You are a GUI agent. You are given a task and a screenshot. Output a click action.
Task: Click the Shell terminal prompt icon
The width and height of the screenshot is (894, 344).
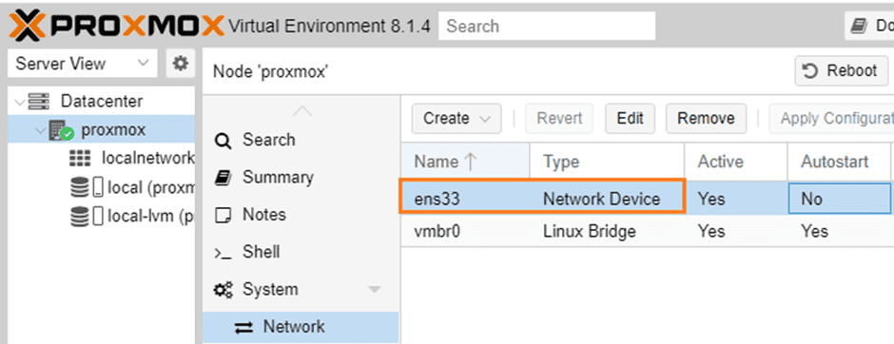[x=223, y=254]
